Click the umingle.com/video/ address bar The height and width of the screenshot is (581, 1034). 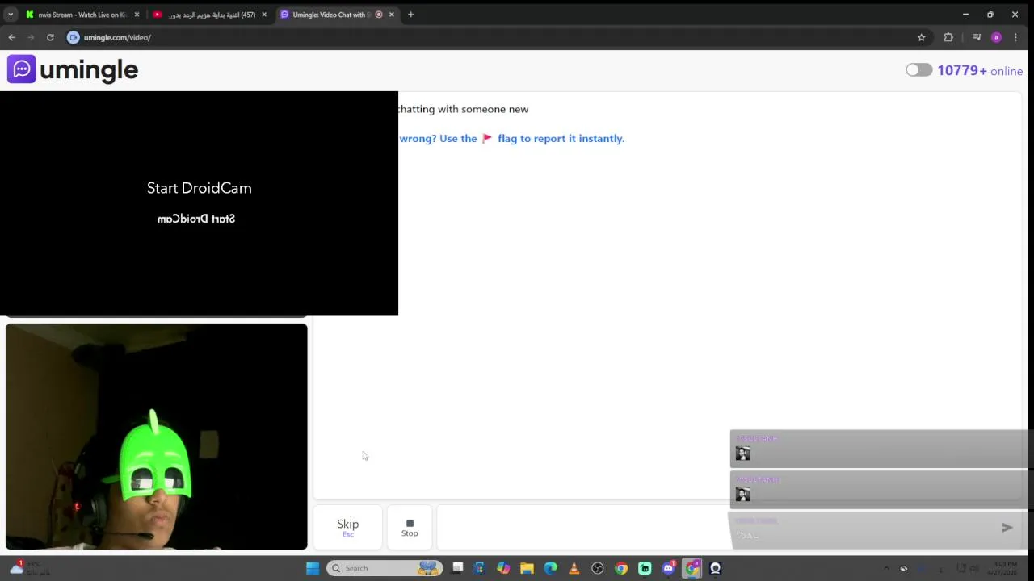click(x=485, y=37)
